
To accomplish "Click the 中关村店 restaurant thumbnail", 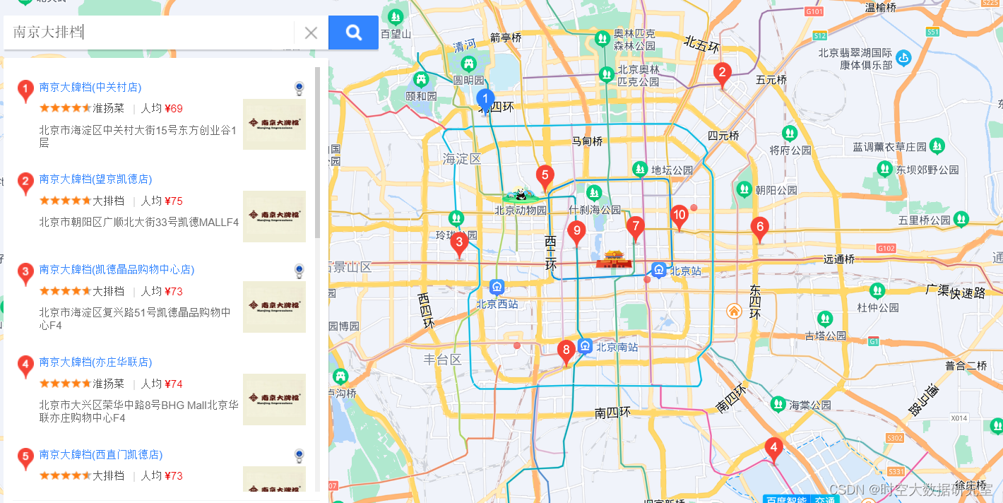I will coord(274,124).
